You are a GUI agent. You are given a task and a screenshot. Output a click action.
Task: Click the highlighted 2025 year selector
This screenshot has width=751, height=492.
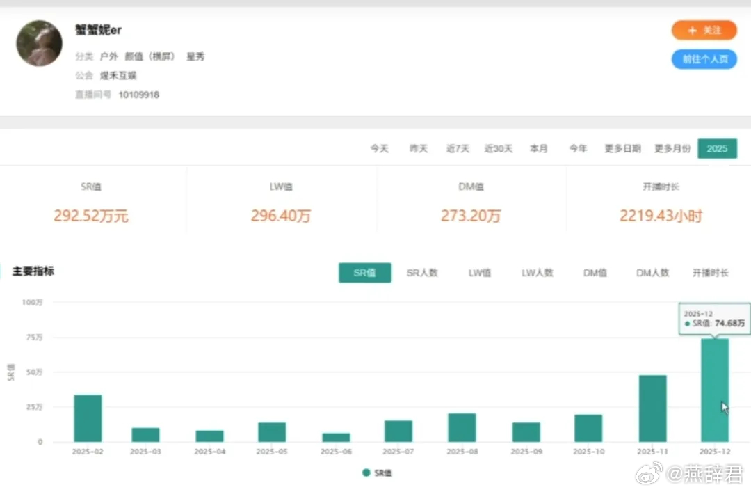point(718,148)
